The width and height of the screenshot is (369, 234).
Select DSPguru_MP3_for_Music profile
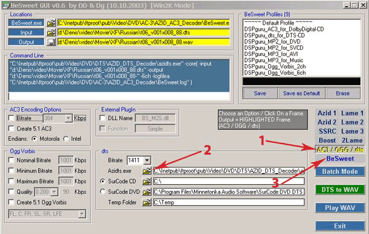click(x=301, y=60)
